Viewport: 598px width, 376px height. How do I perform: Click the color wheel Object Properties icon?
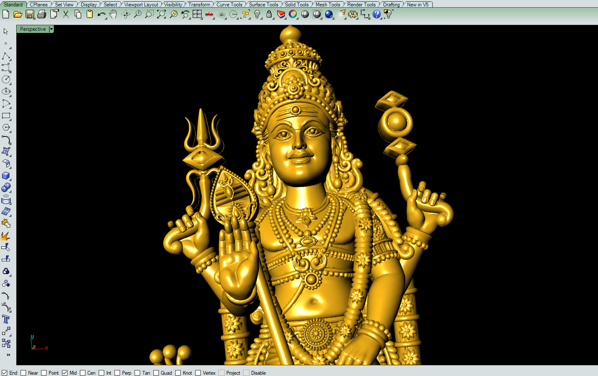pyautogui.click(x=293, y=14)
